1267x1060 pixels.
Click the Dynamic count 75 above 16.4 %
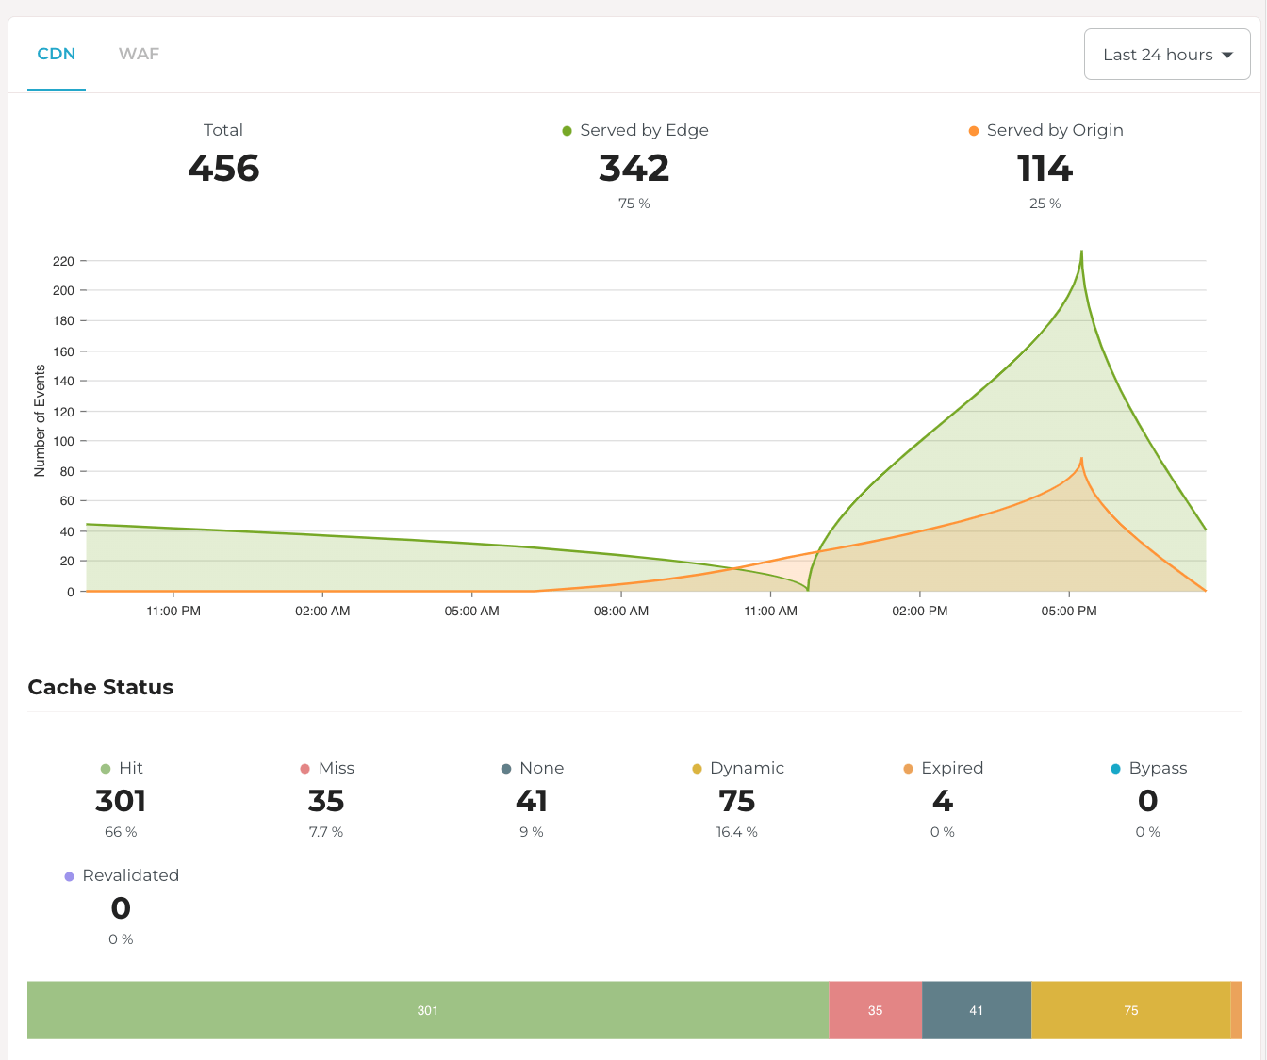pos(737,801)
